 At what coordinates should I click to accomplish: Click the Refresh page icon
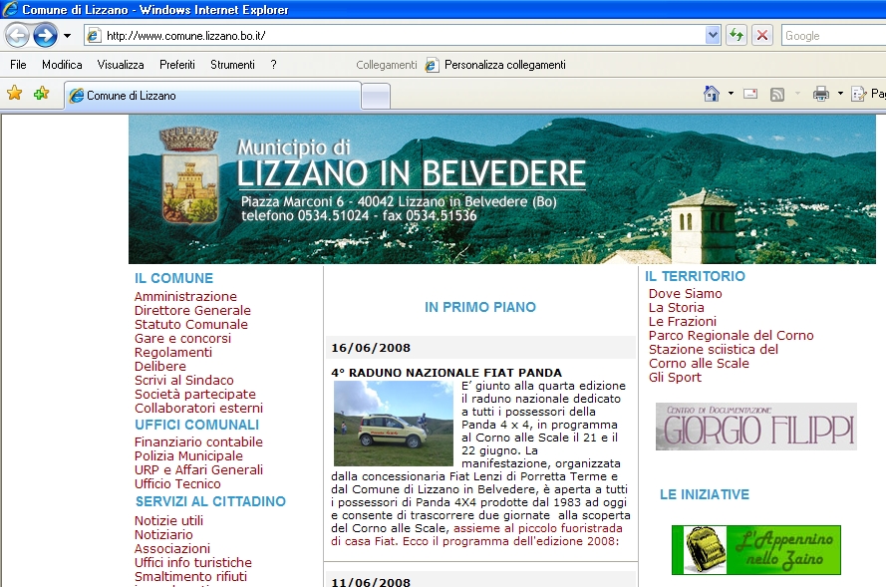coord(737,35)
